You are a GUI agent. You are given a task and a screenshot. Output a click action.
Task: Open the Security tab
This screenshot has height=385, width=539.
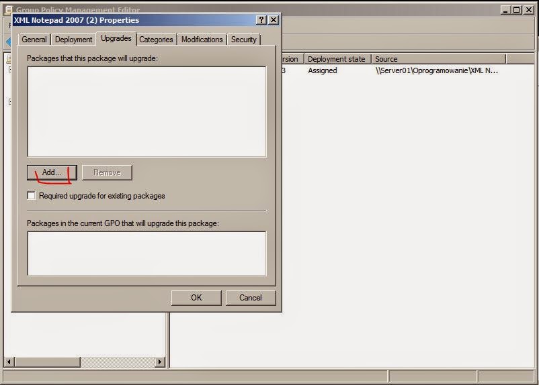click(244, 40)
